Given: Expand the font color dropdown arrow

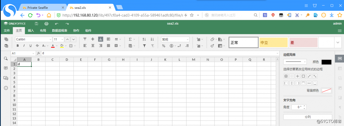Looking at the screenshot, I should (x=57, y=46).
